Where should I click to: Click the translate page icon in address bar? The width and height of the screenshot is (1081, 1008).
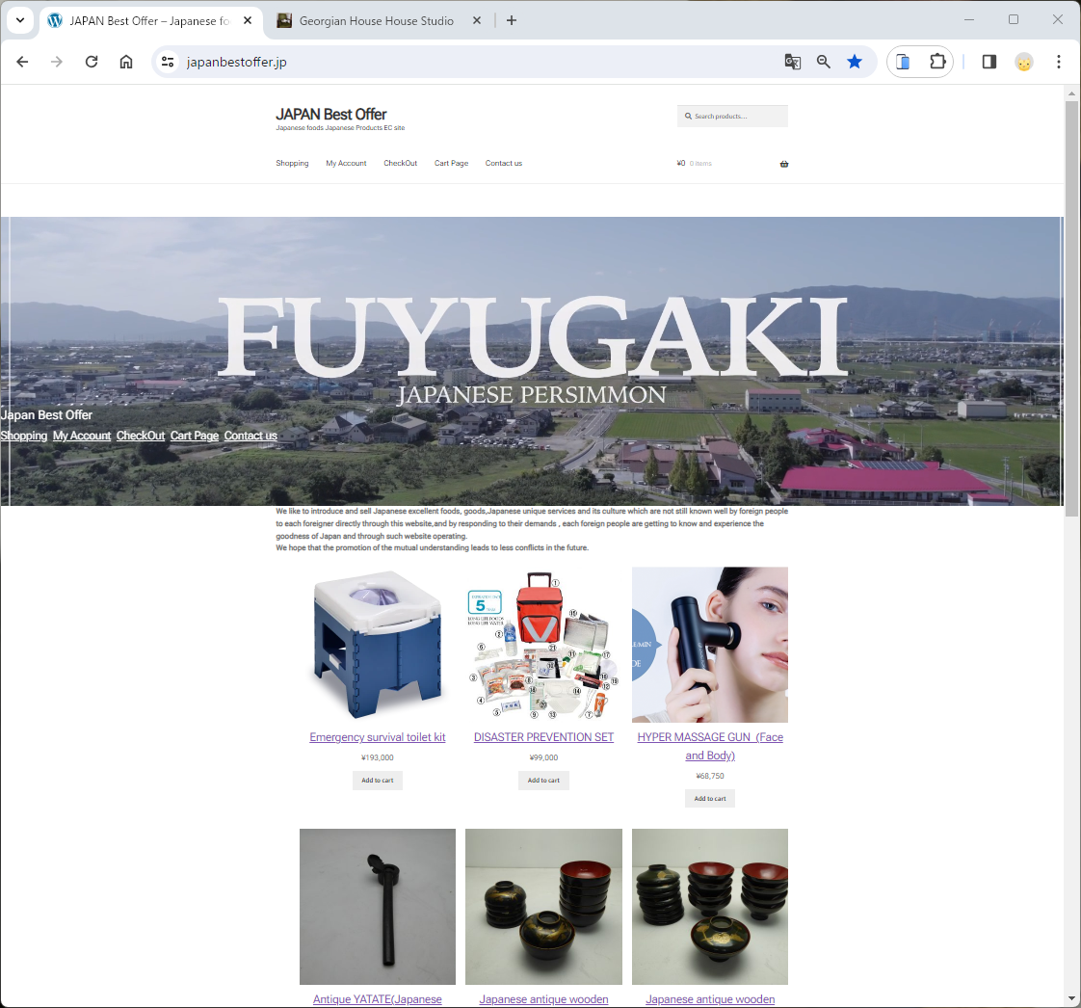click(793, 62)
